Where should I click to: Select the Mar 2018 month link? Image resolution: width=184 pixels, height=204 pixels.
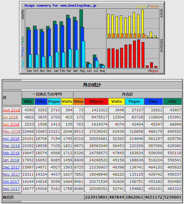[x=11, y=146]
